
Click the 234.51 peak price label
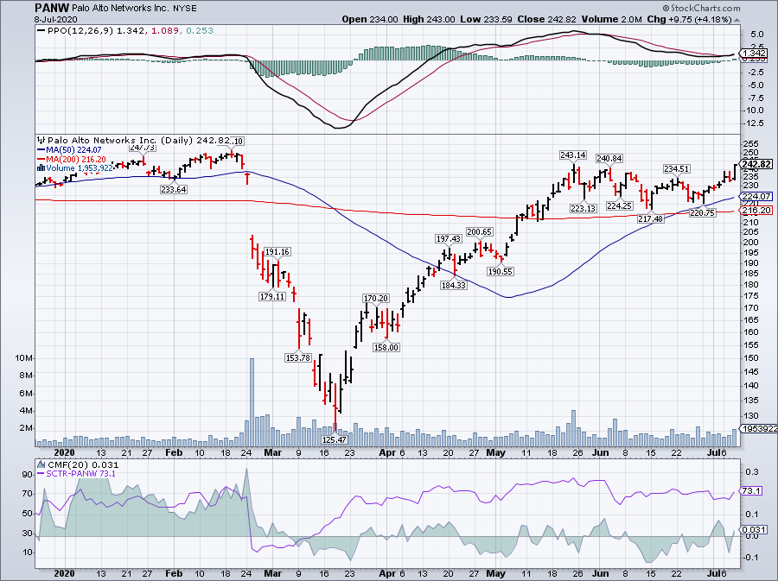677,169
